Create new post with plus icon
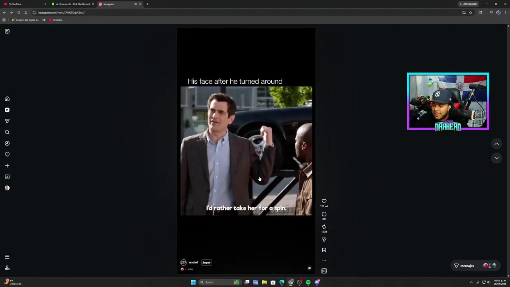This screenshot has height=287, width=510. (x=7, y=166)
